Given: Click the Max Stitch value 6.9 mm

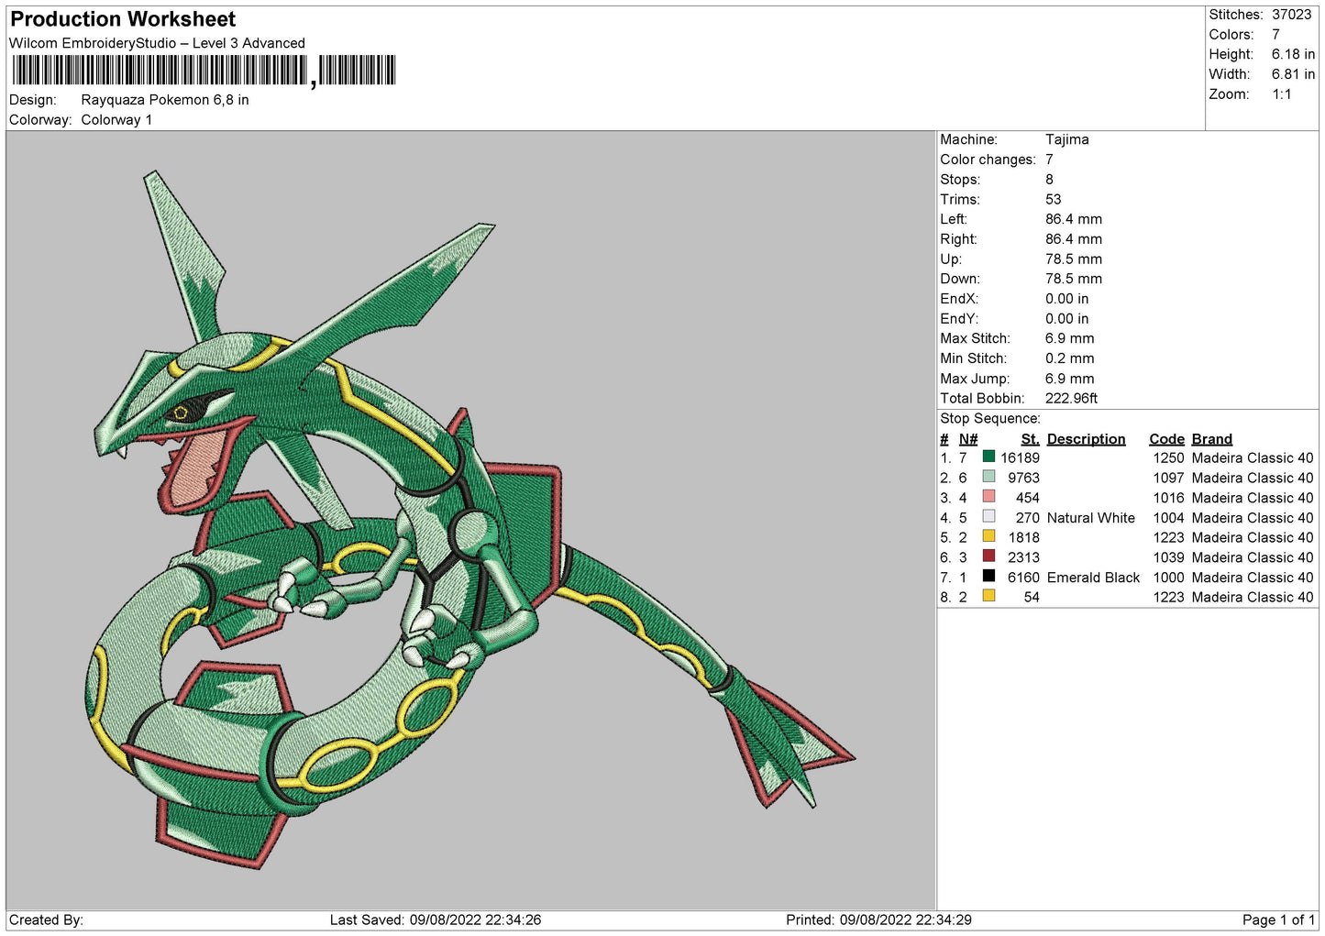Looking at the screenshot, I should (x=1069, y=338).
